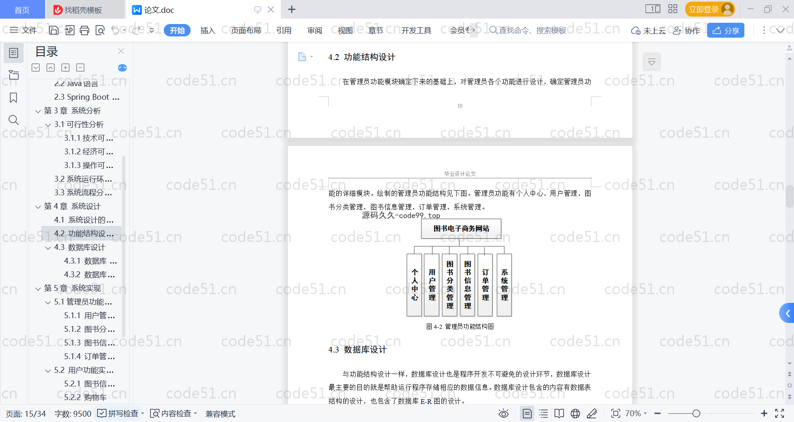
Task: Select 4.2 功能结构设 in the outline
Action: point(81,234)
